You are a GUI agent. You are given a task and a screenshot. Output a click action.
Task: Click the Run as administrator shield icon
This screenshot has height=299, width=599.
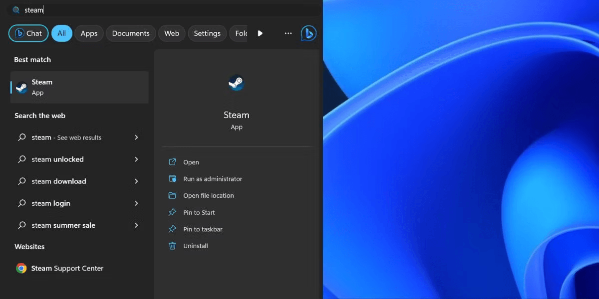(172, 179)
